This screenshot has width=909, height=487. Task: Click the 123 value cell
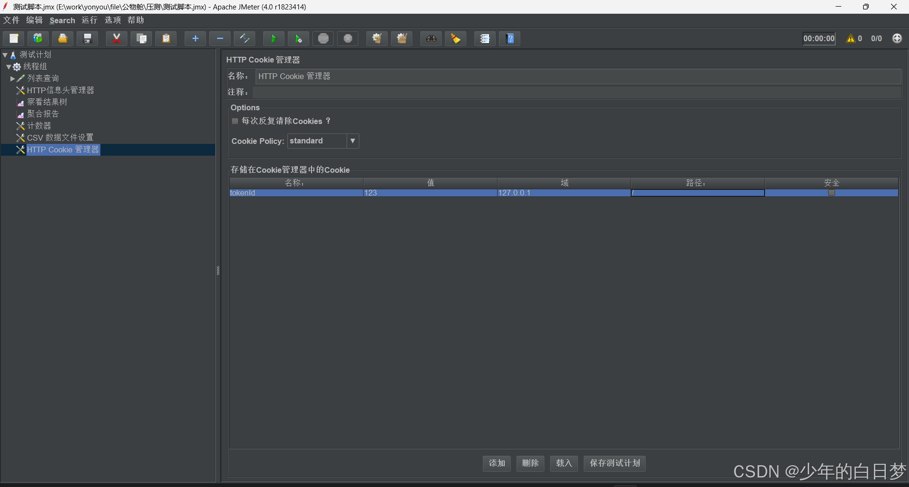click(x=430, y=193)
